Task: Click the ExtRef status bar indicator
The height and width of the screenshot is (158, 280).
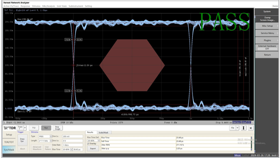Action: [x=245, y=156]
